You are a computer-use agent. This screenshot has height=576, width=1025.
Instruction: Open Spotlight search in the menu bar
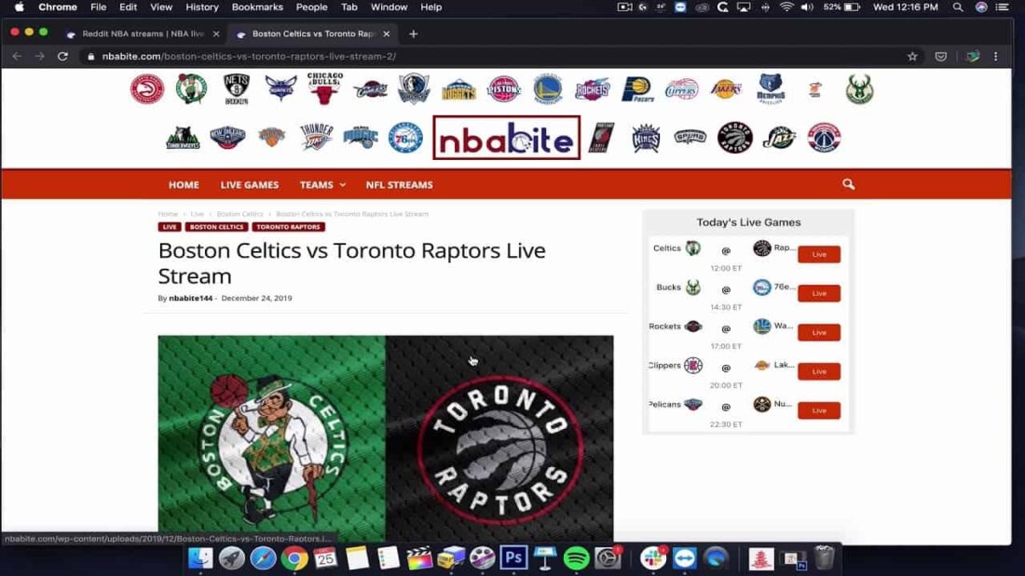[958, 7]
